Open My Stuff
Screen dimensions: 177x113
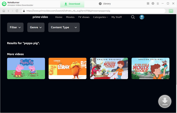pyautogui.click(x=117, y=17)
